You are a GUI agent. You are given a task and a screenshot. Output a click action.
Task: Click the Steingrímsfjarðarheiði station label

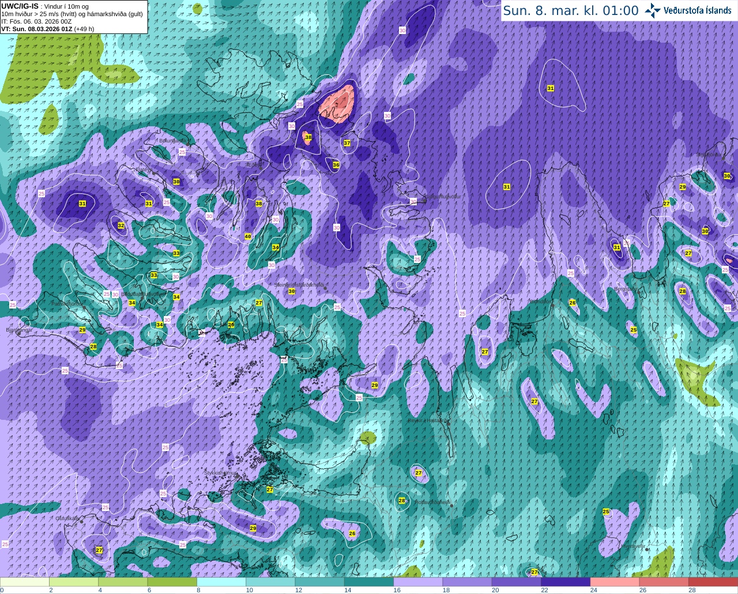pyautogui.click(x=299, y=284)
